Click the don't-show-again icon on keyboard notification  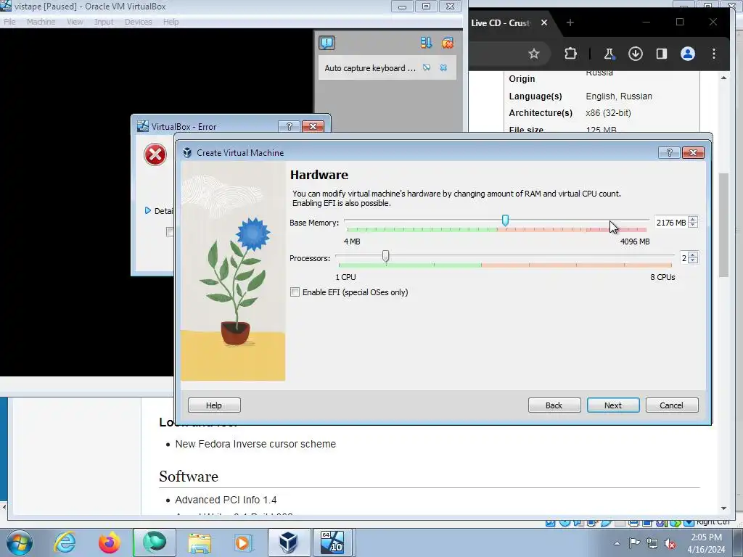pos(427,67)
